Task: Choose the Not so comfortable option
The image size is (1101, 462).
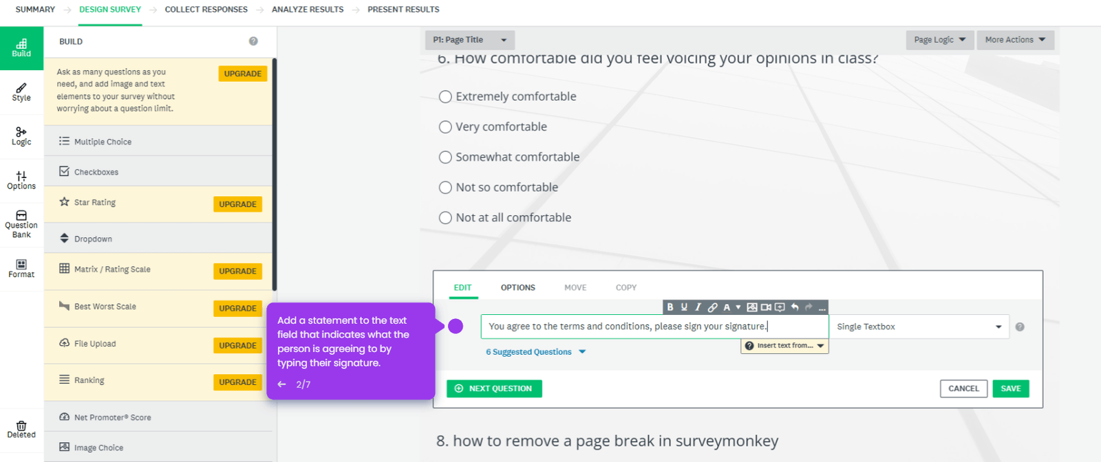Action: [445, 187]
